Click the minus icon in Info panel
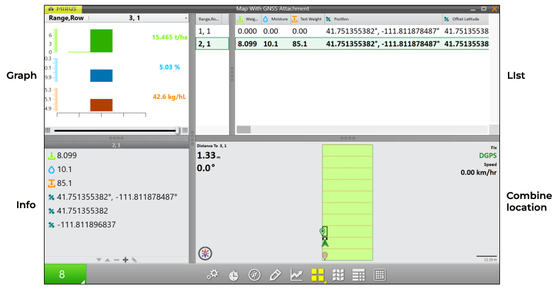The width and height of the screenshot is (558, 293). coord(116,260)
